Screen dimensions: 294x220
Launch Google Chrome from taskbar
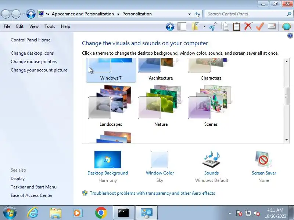click(101, 213)
